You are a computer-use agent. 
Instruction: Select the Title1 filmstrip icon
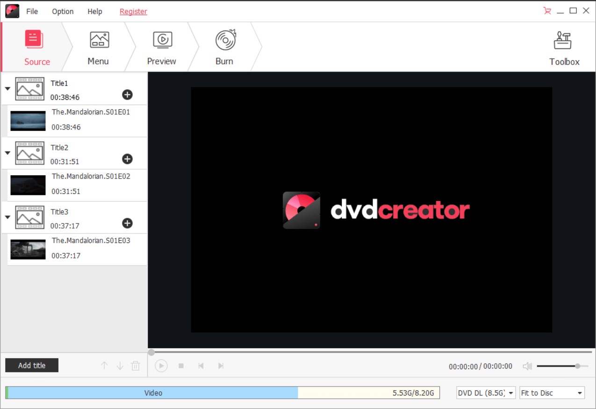pyautogui.click(x=30, y=89)
